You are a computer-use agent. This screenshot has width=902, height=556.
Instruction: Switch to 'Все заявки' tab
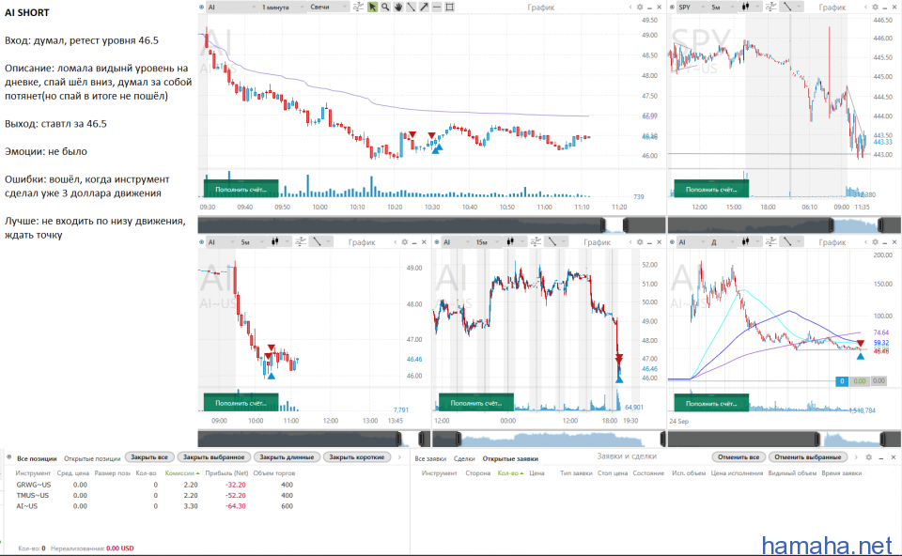click(430, 458)
